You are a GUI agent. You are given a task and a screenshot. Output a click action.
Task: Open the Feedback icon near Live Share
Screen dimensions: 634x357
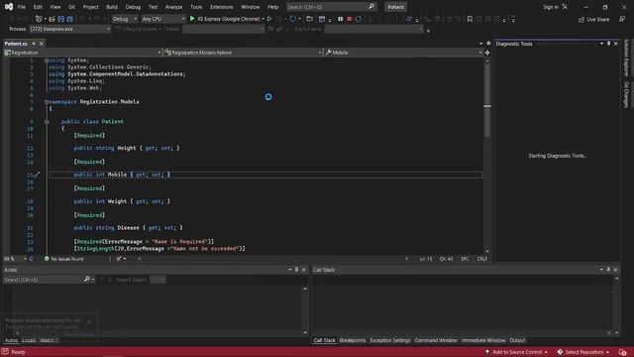tap(622, 19)
